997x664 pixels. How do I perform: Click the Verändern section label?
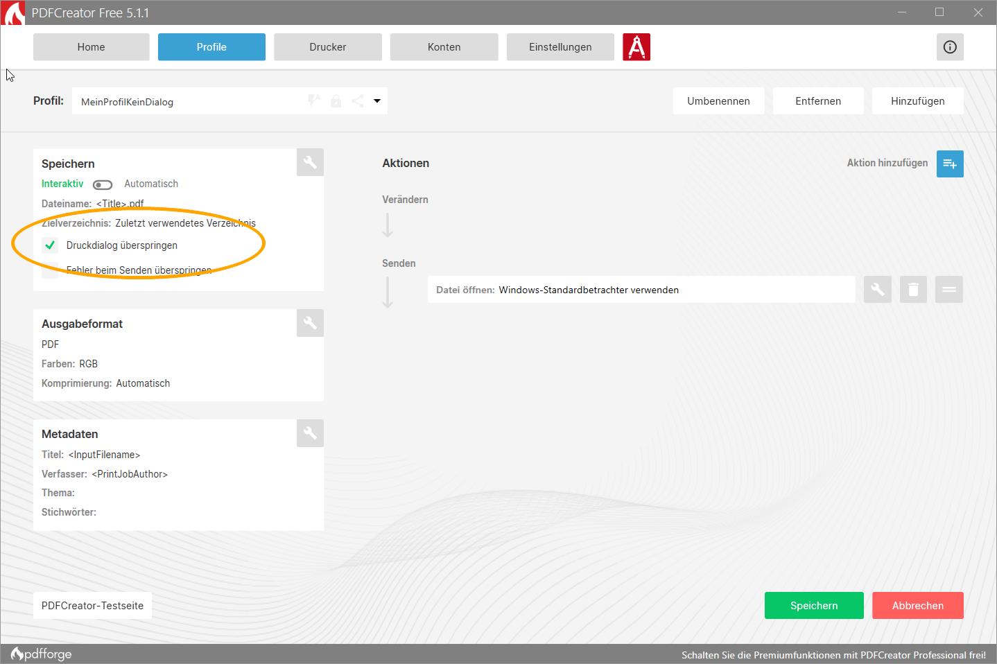click(405, 200)
